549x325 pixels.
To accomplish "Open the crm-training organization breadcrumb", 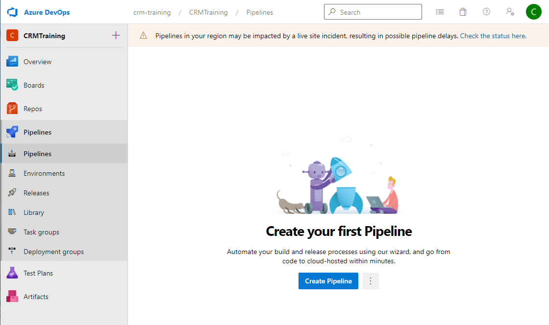I will click(152, 13).
